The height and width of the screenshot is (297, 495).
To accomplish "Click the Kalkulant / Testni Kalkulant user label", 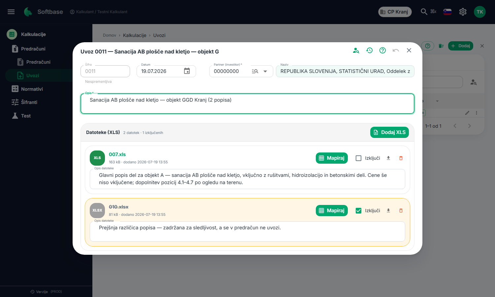I will [99, 12].
